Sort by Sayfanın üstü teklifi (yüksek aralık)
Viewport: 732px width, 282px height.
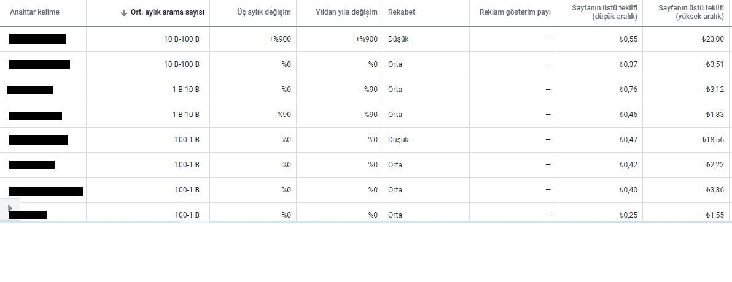(x=691, y=13)
